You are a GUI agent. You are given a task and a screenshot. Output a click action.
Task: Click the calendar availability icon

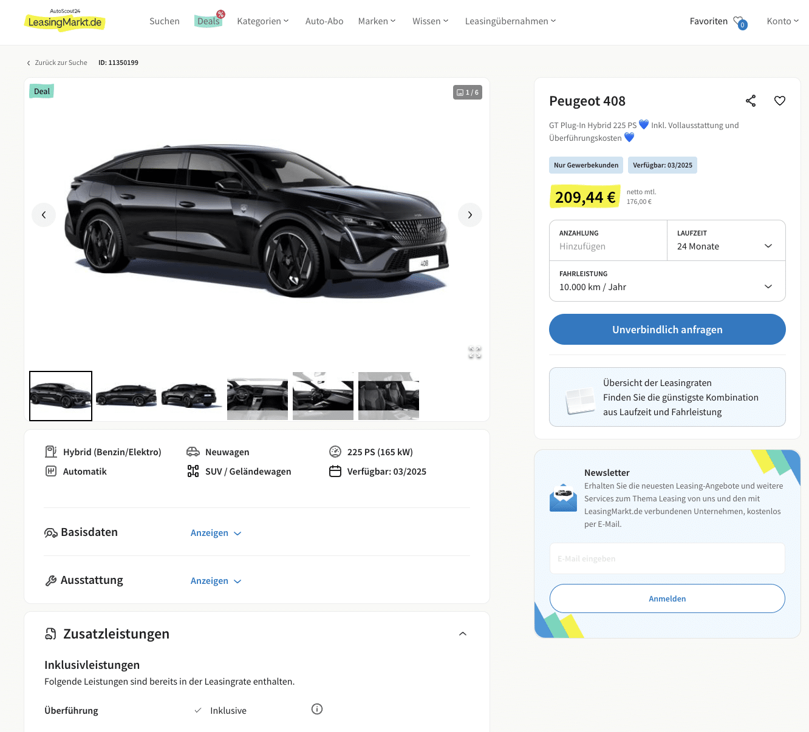335,471
